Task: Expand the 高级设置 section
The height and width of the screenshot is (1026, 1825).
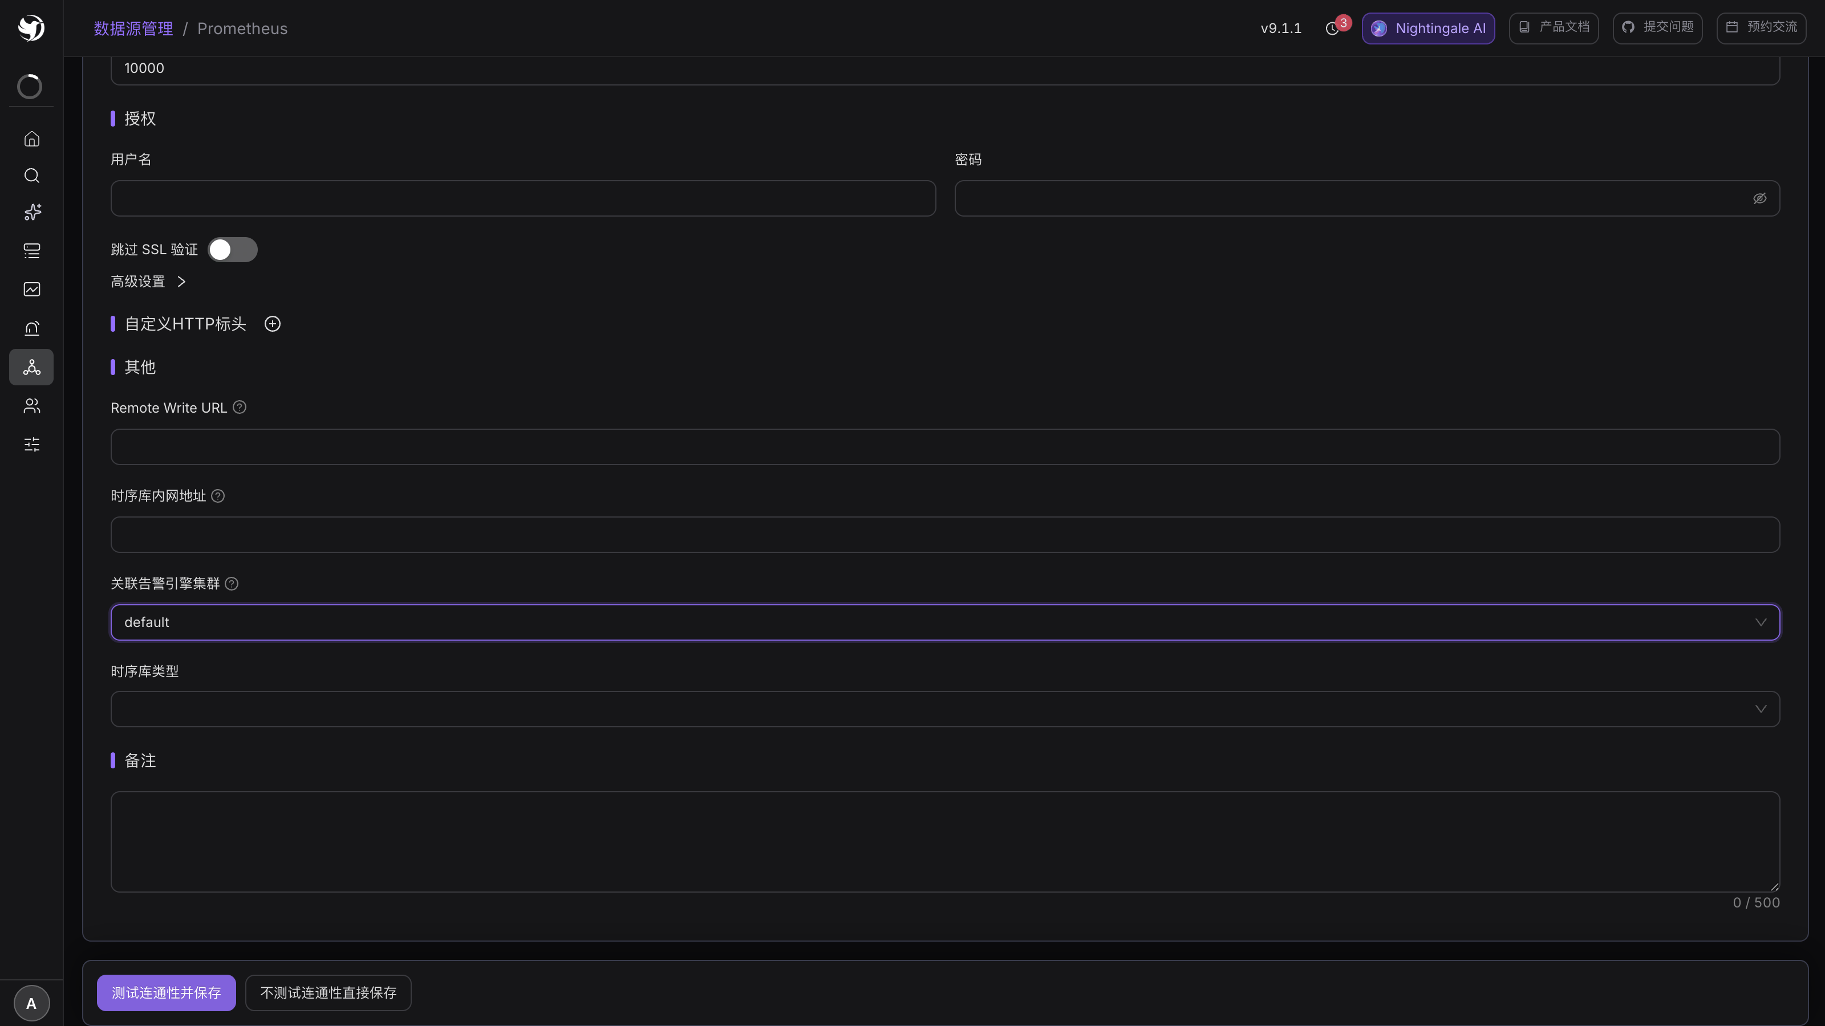Action: pyautogui.click(x=148, y=282)
